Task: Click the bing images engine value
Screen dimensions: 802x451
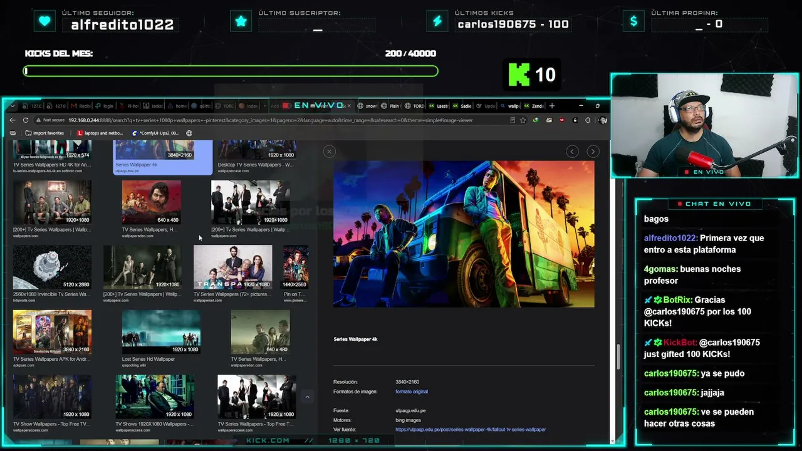Action: click(409, 420)
